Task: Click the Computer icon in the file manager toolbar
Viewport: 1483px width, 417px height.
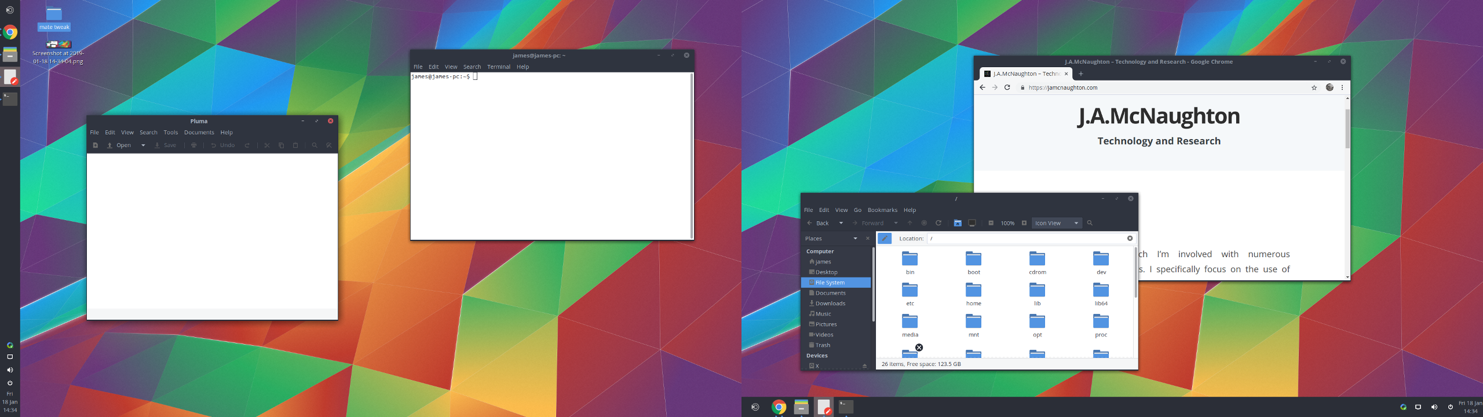Action: tap(972, 223)
